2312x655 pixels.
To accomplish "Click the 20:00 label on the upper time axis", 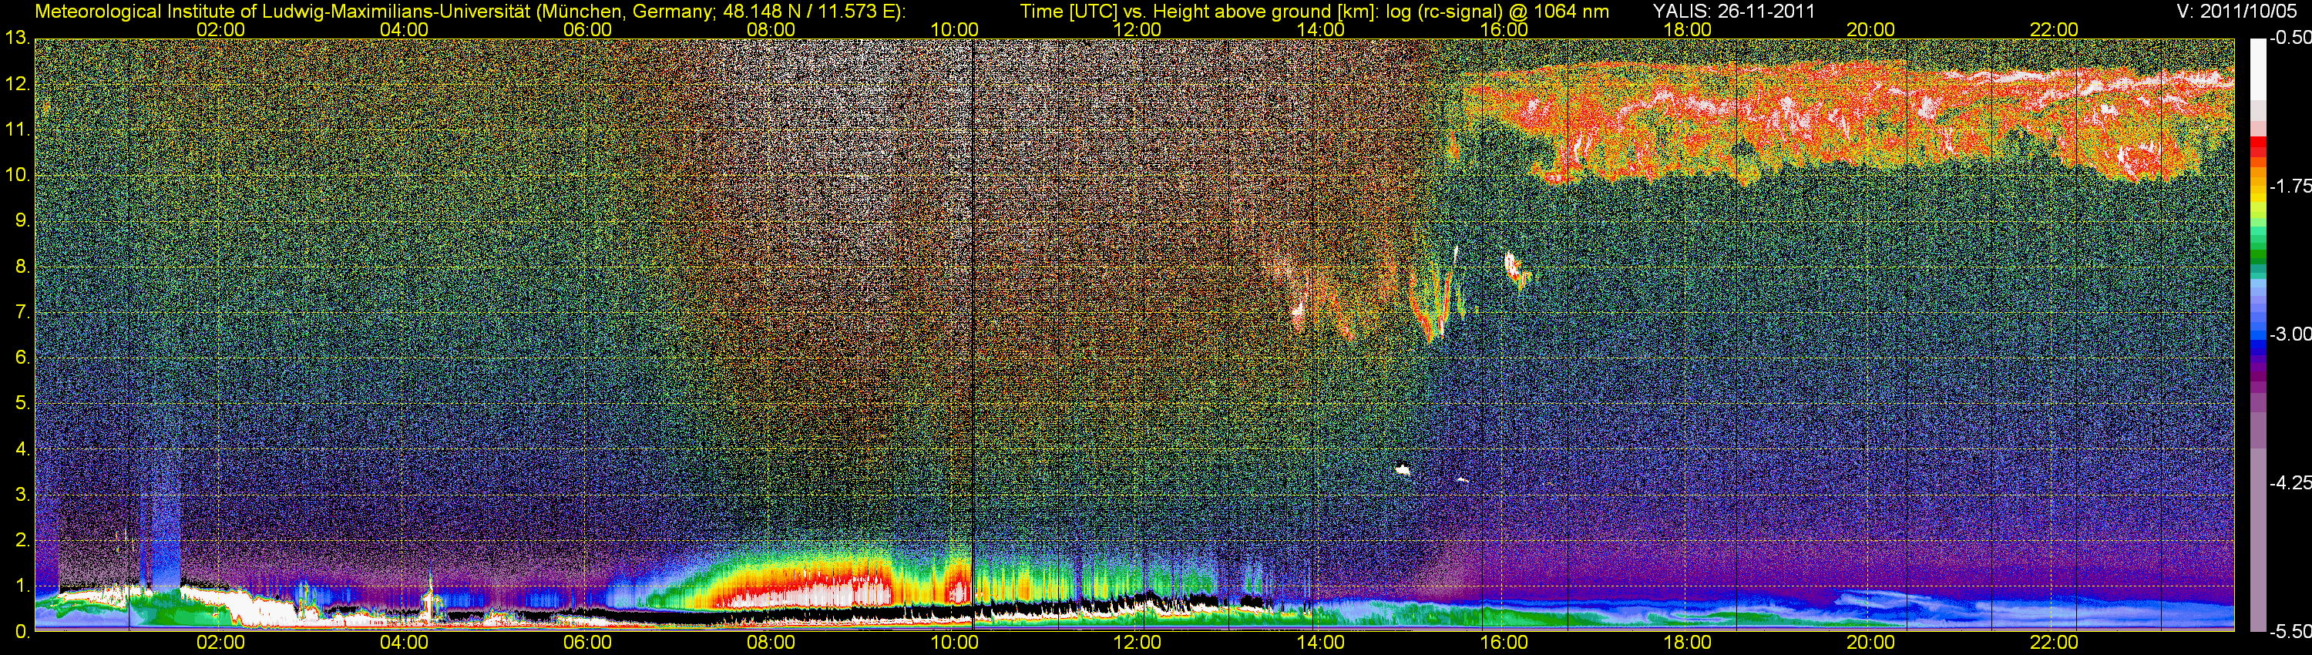I will 1870,29.
